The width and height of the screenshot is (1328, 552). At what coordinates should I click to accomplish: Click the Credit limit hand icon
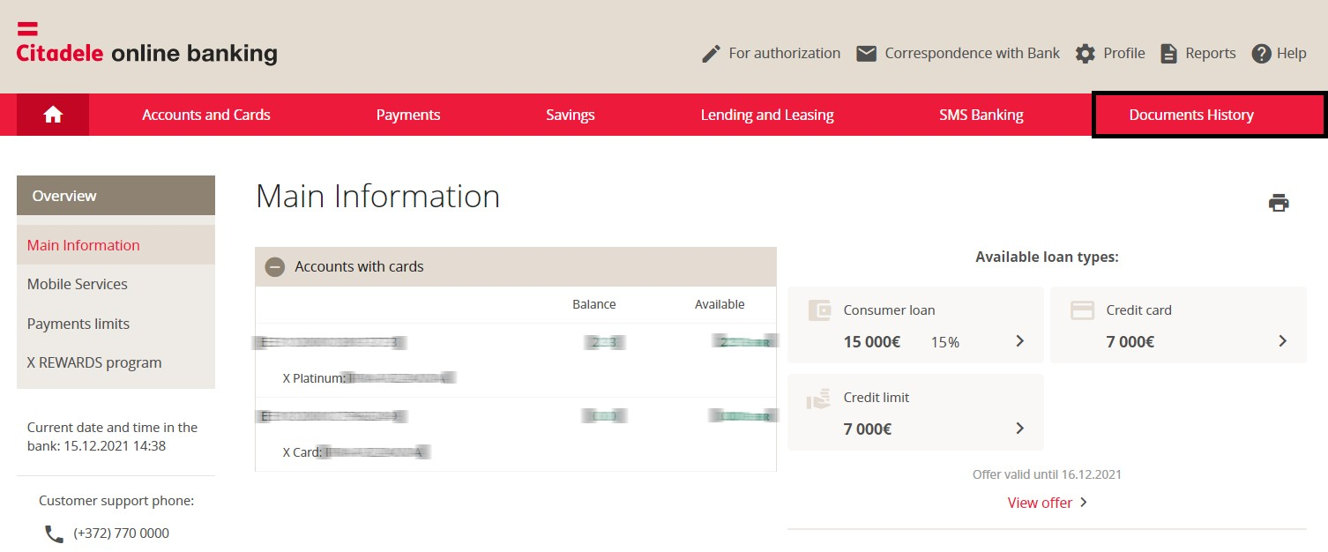(x=819, y=399)
